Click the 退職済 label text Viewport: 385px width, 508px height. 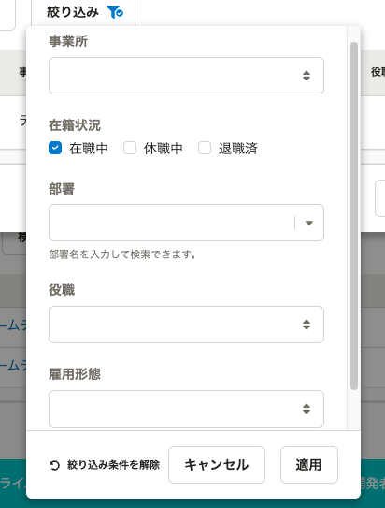[237, 149]
